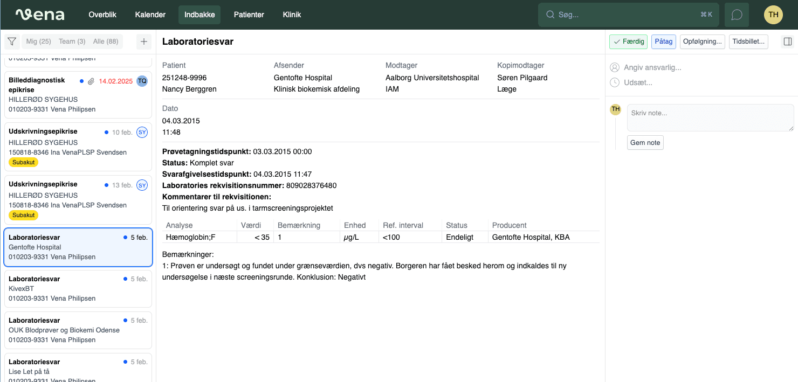Image resolution: width=798 pixels, height=382 pixels.
Task: Open the TH profile avatar menu
Action: tap(773, 15)
